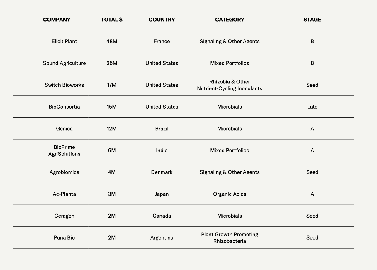This screenshot has width=377, height=270.
Task: Click the COMPANY column header
Action: pos(57,20)
